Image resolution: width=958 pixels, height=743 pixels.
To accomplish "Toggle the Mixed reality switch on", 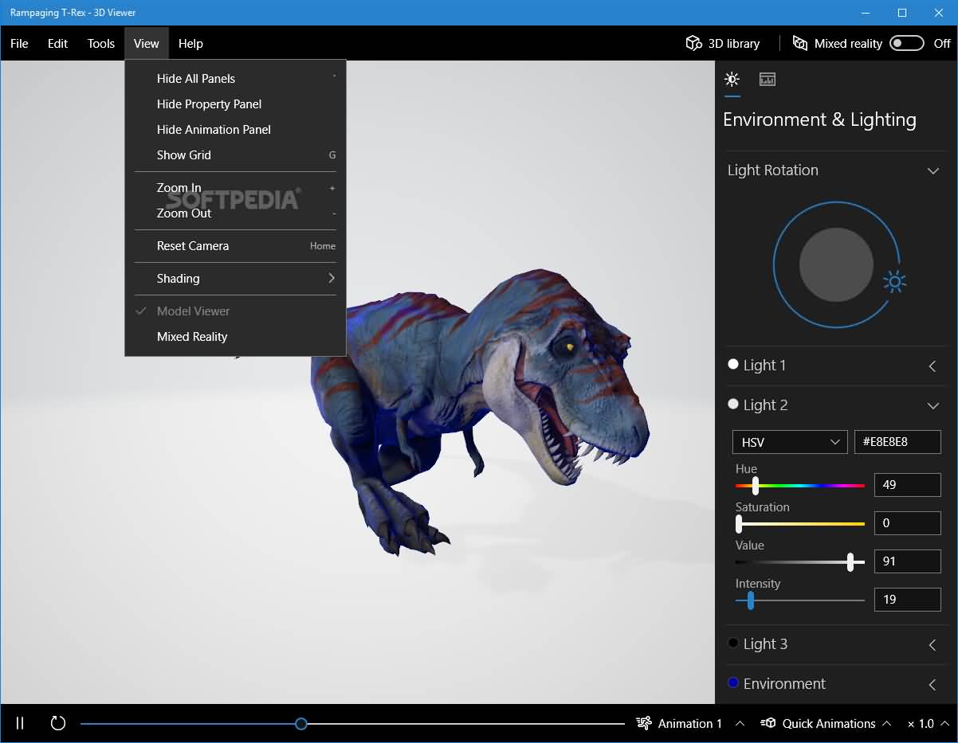I will click(x=906, y=44).
